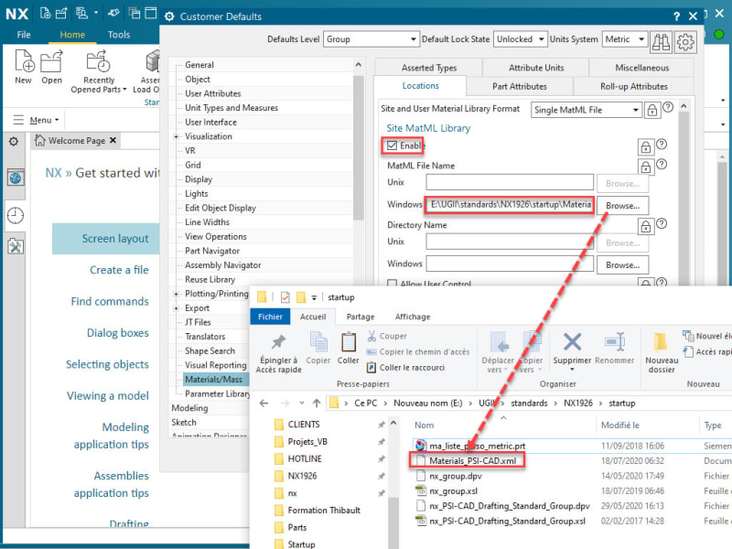Click lock icon beside MatML File Name
This screenshot has width=732, height=549.
646,167
